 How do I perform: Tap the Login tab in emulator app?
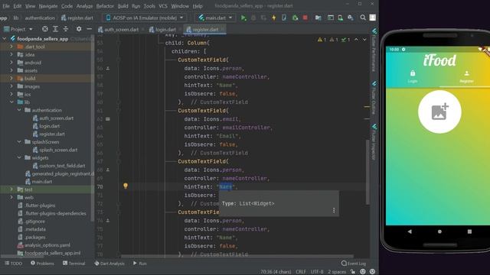tap(413, 76)
